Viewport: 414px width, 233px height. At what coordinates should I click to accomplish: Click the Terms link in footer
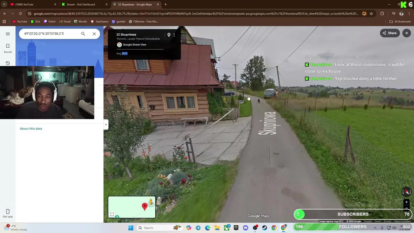coord(378,221)
